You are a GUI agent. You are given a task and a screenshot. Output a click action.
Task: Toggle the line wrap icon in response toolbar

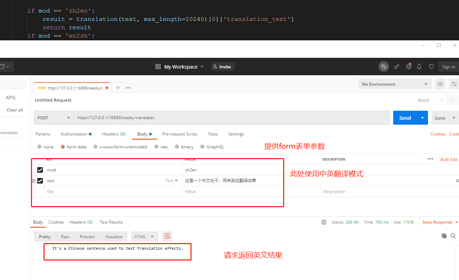tap(167, 236)
